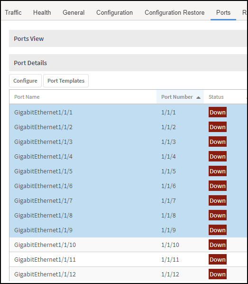Click Down status badge for port 1/1/12
248x284 pixels.
tap(218, 274)
